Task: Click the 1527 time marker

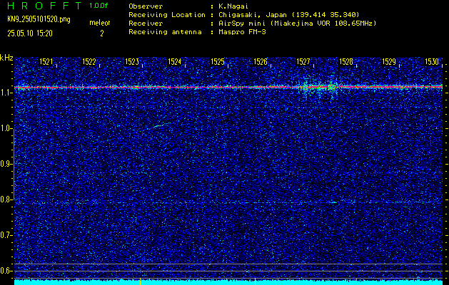Action: 303,62
